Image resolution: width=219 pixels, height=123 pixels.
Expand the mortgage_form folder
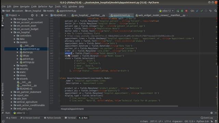[12, 19]
